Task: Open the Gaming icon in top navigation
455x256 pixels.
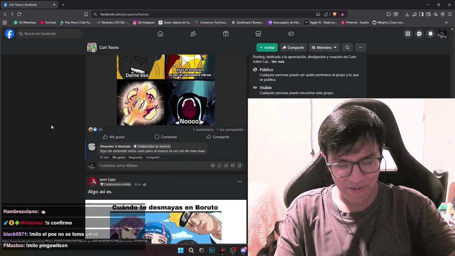Action: pyautogui.click(x=291, y=33)
